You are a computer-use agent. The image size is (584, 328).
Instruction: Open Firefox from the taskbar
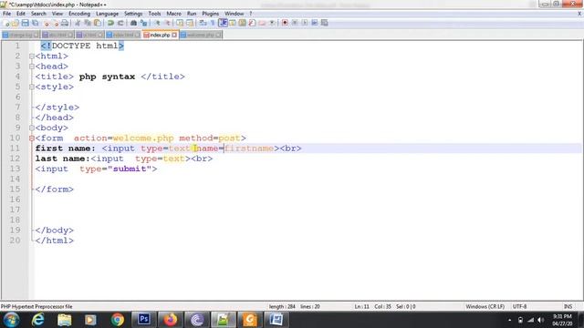point(171,320)
